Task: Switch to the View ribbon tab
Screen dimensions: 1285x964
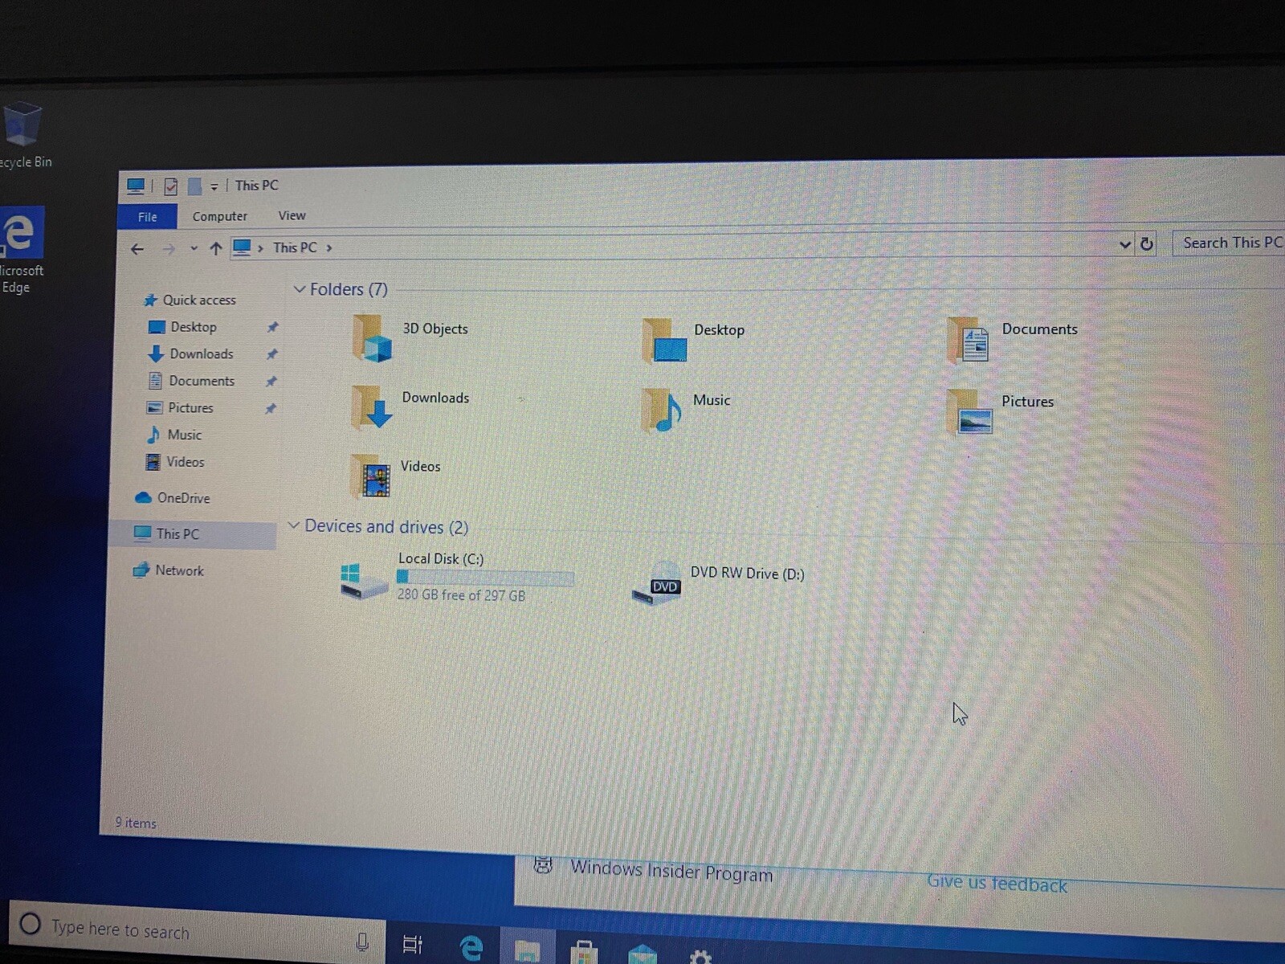Action: [x=292, y=215]
